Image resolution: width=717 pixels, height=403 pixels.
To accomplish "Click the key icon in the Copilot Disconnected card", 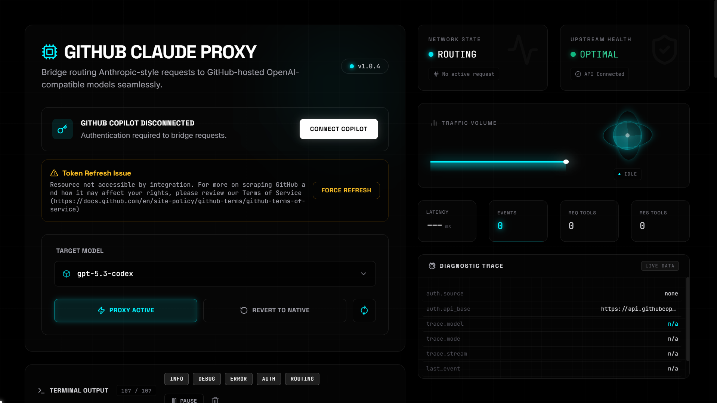I will click(x=62, y=129).
